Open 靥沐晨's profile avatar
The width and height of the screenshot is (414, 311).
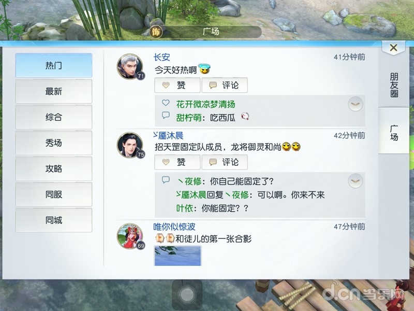(x=130, y=145)
